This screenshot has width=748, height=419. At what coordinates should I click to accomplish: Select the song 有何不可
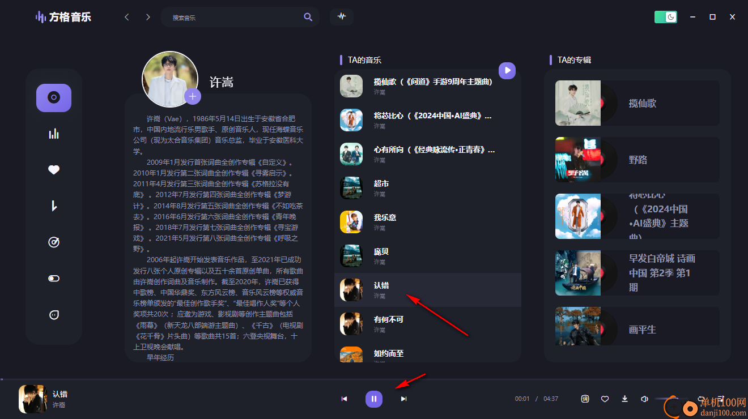point(428,324)
